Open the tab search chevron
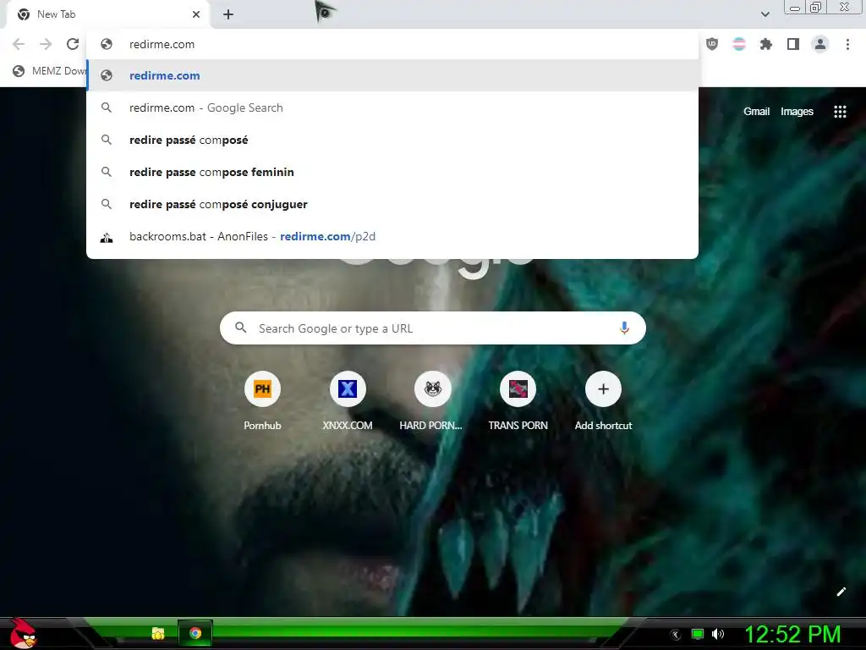 click(765, 14)
